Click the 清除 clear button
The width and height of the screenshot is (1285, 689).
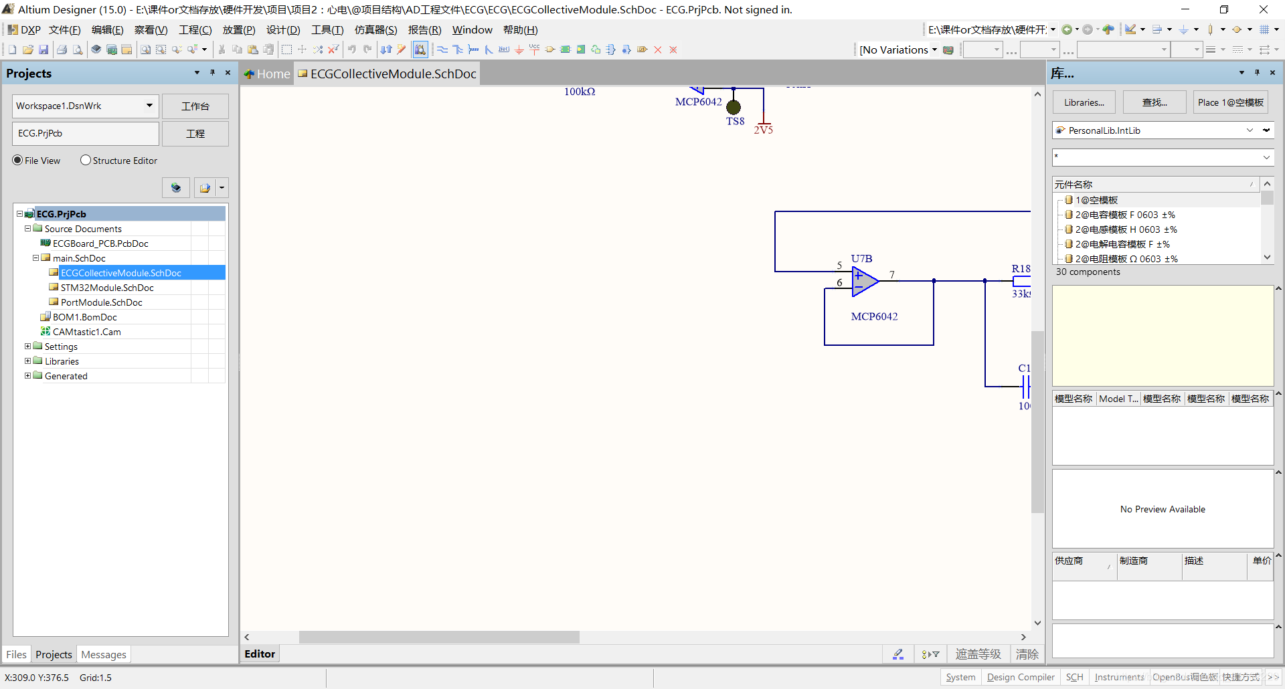pos(1027,654)
